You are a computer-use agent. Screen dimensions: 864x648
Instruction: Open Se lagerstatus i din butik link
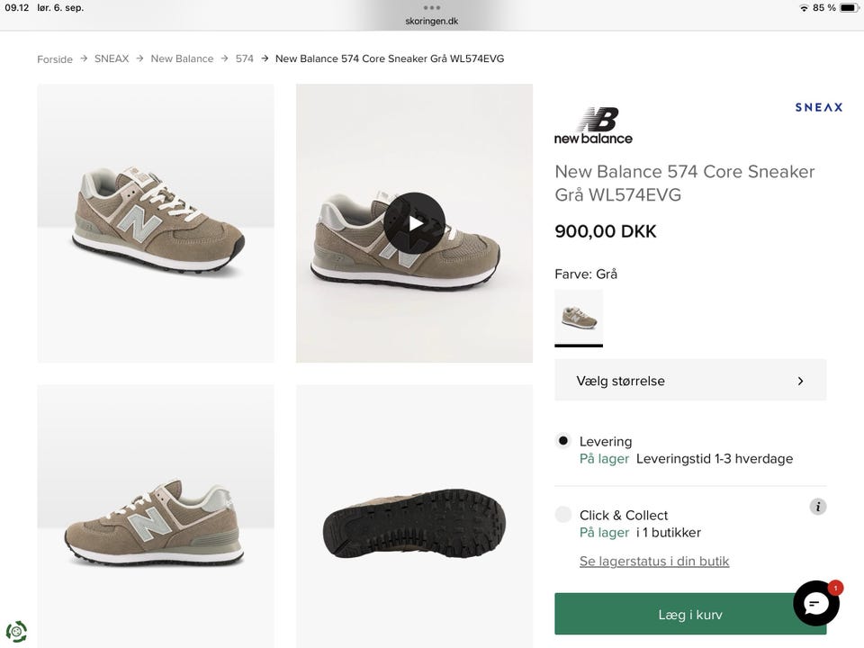[654, 561]
